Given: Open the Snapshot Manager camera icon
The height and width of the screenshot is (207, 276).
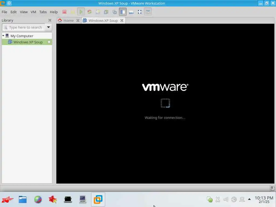Looking at the screenshot, I should (x=115, y=12).
